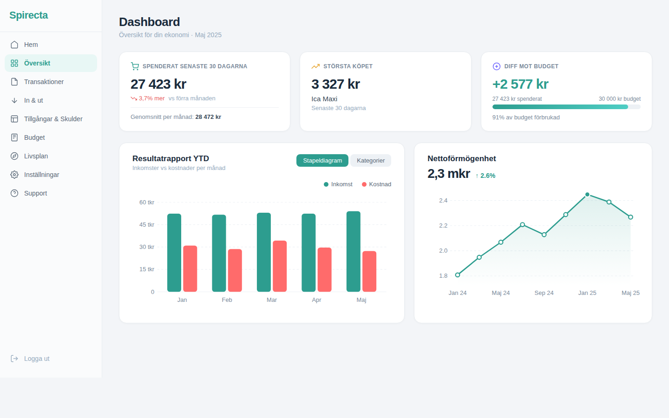
Task: Switch to Stapeldiagram chart view
Action: (322, 161)
